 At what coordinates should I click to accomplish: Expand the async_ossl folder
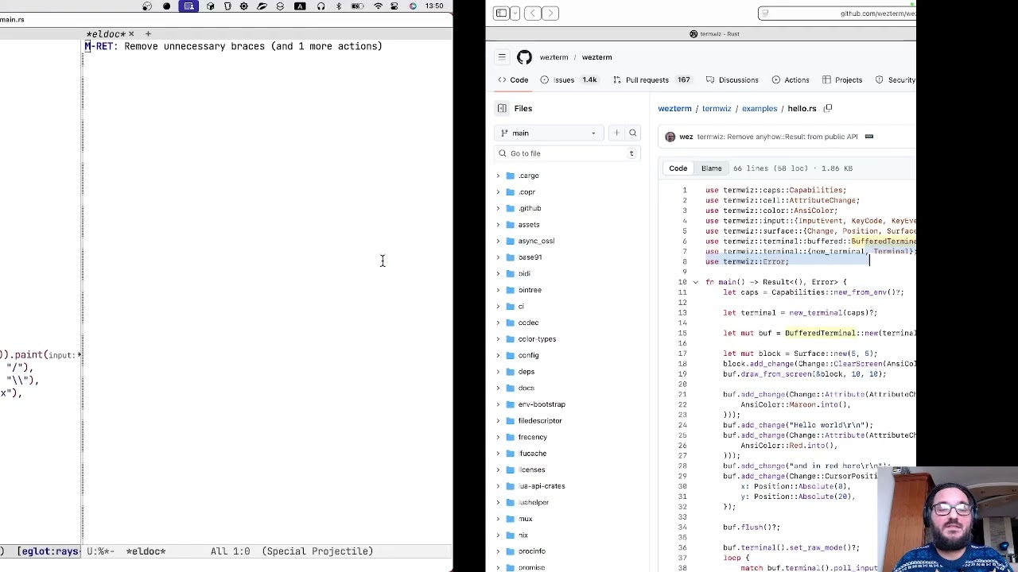click(499, 241)
